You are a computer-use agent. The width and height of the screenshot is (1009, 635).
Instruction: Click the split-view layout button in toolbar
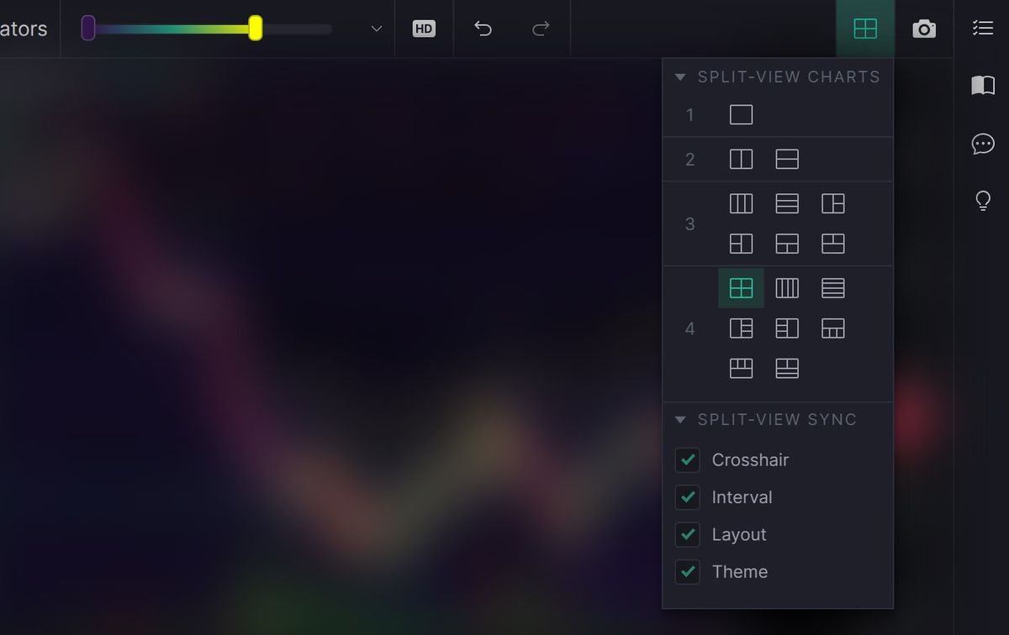tap(865, 29)
